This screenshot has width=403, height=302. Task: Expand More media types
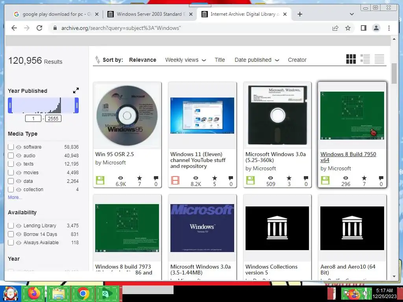[15, 197]
